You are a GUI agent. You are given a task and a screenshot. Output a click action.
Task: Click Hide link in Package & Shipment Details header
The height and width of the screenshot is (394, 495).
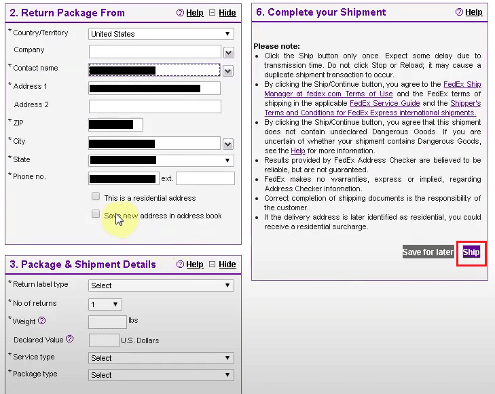227,264
